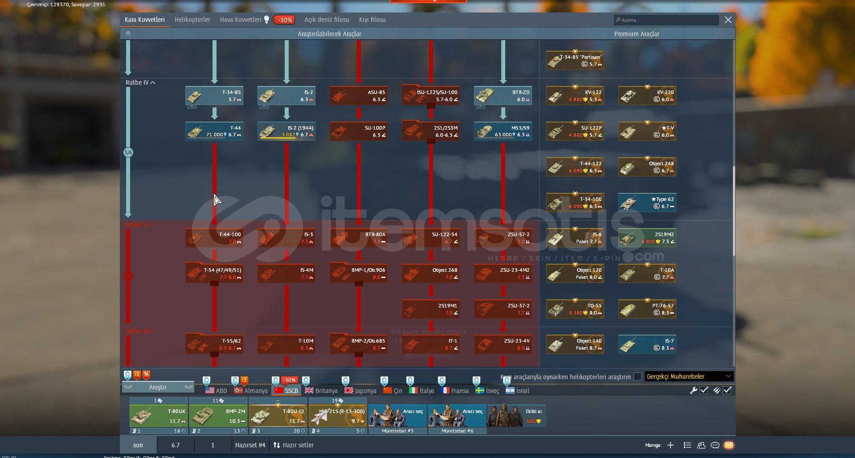Screen dimensions: 855x458
Task: Toggle the auto-refill ammo checkbox
Action: coord(727,390)
